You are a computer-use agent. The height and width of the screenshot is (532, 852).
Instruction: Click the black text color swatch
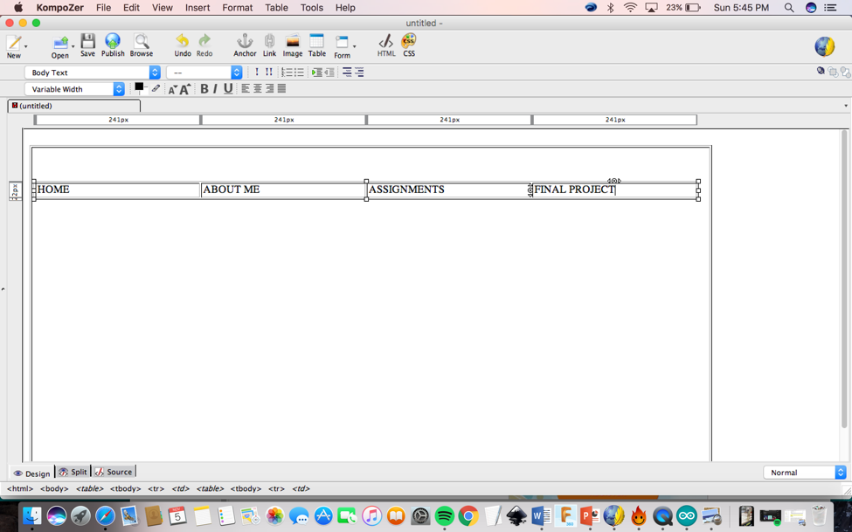[139, 87]
